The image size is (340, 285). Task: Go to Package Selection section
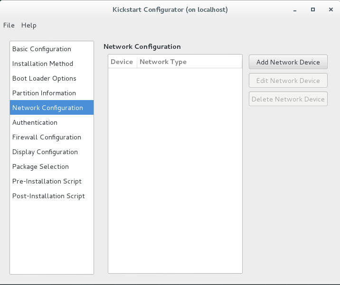[x=52, y=166]
